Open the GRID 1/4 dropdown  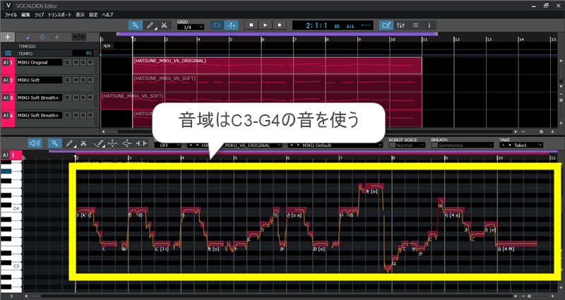(191, 28)
